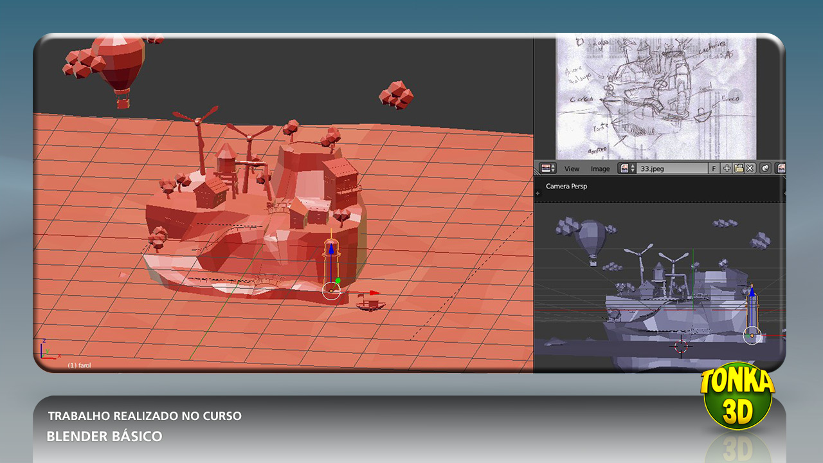Click the editor type selector icon in the header
This screenshot has width=823, height=463.
coord(545,168)
